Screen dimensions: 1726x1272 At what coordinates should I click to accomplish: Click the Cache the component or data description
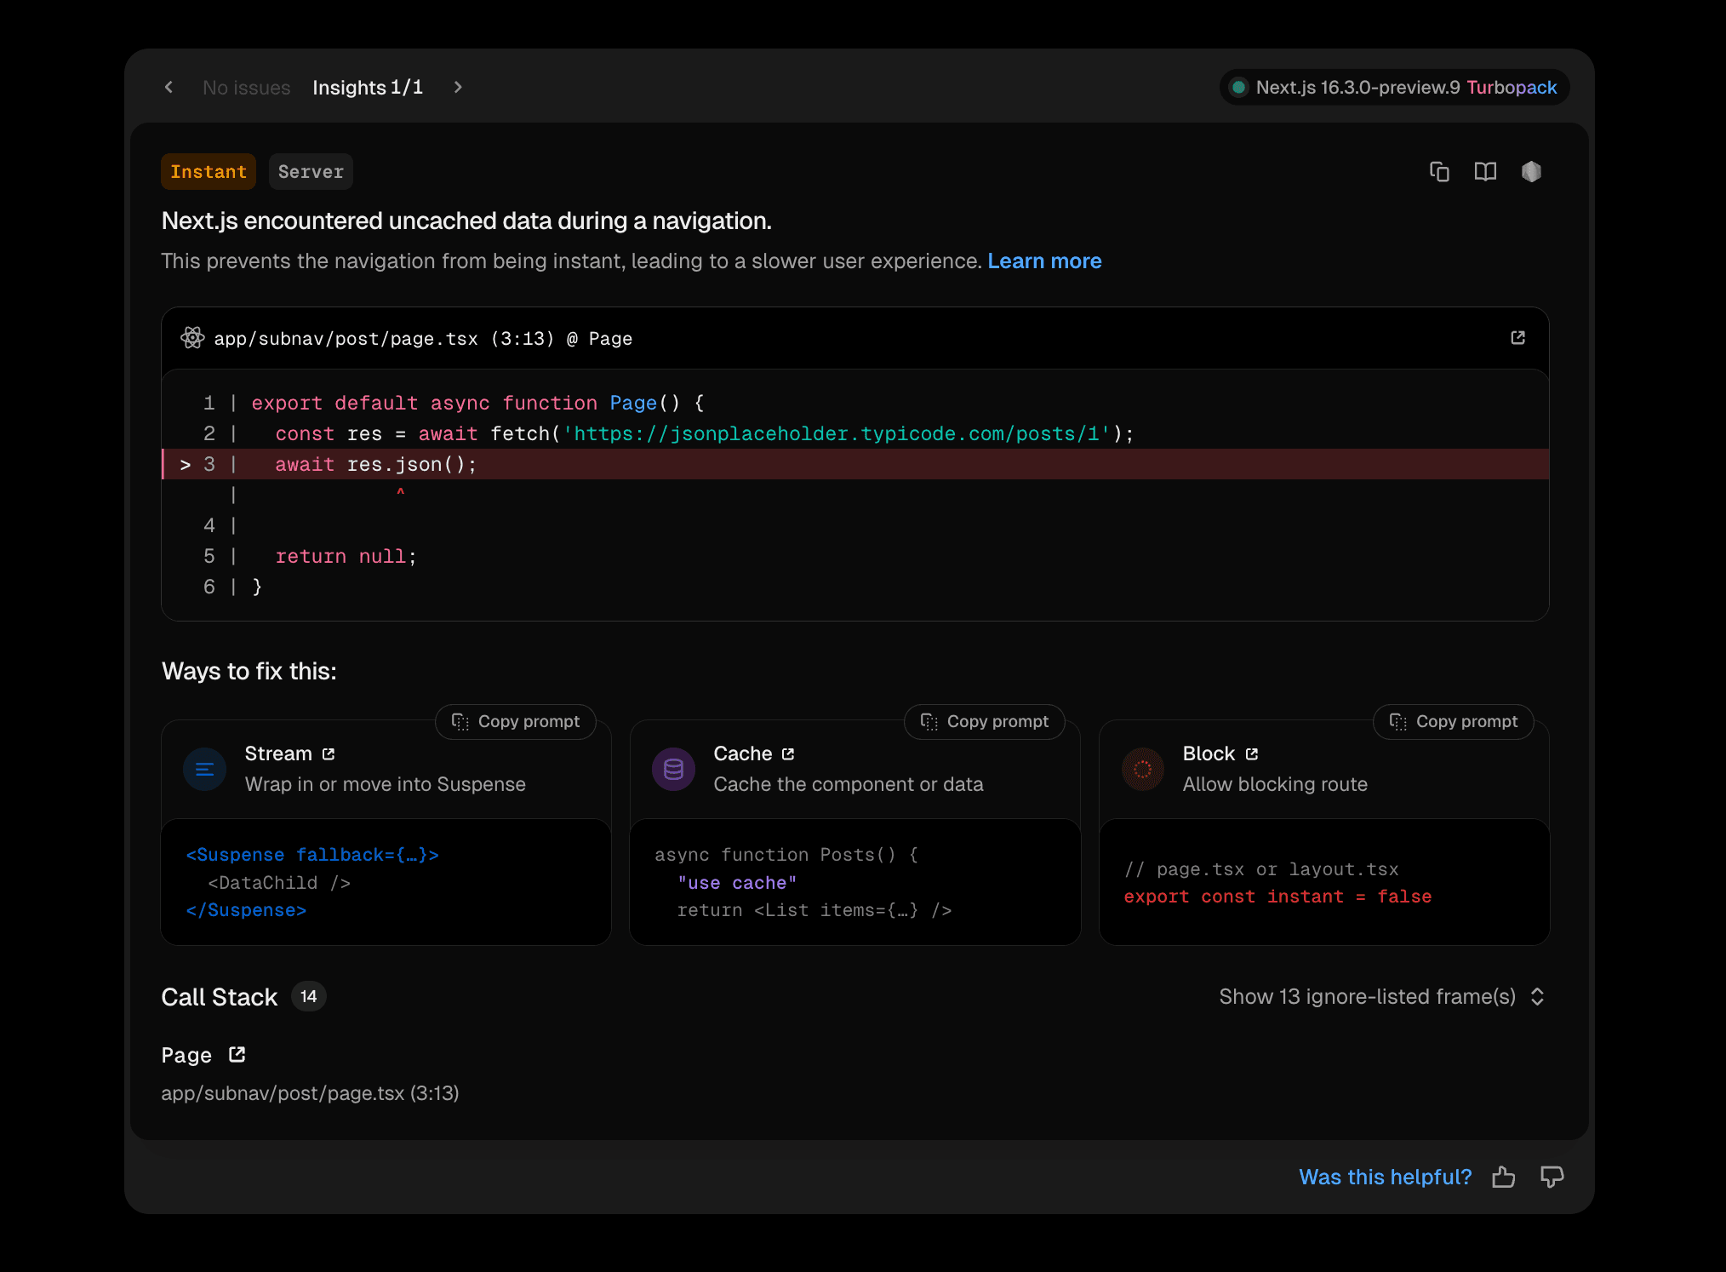click(x=849, y=784)
